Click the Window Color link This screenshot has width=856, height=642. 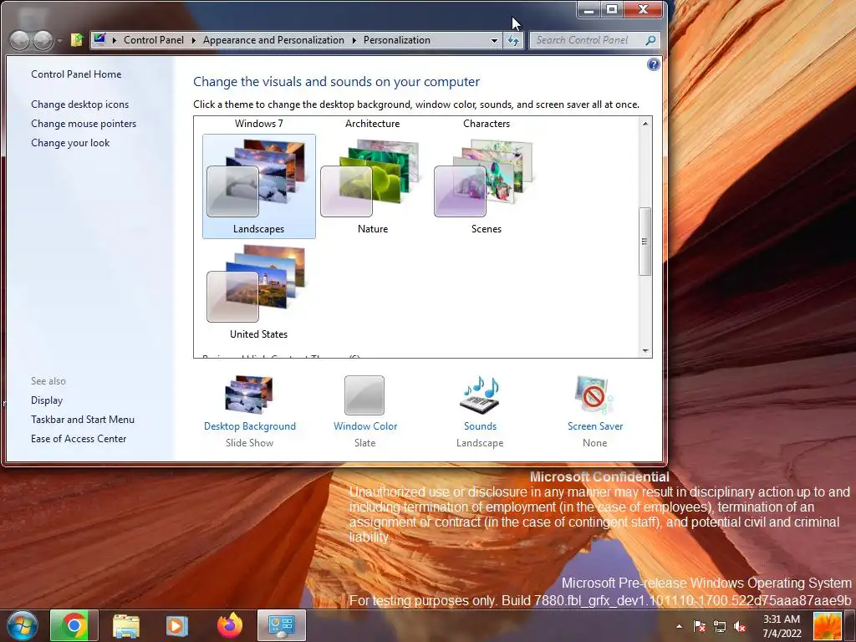365,425
